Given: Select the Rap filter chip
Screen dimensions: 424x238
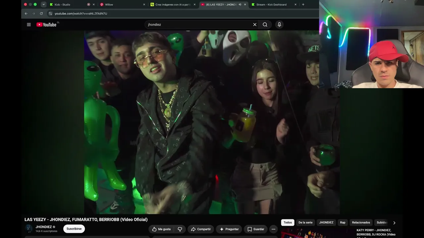Looking at the screenshot, I should point(343,222).
